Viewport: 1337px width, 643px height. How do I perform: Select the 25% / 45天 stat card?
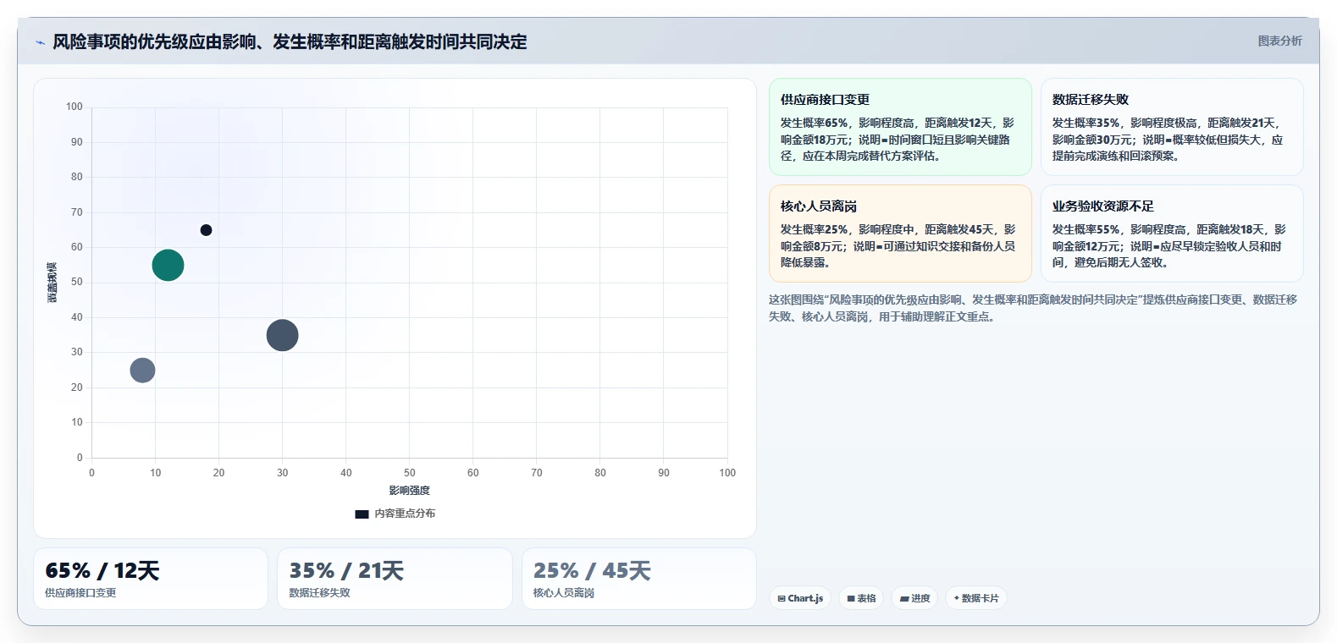coord(639,579)
